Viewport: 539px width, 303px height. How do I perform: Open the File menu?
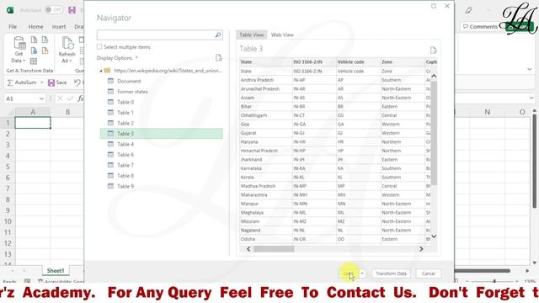point(13,26)
